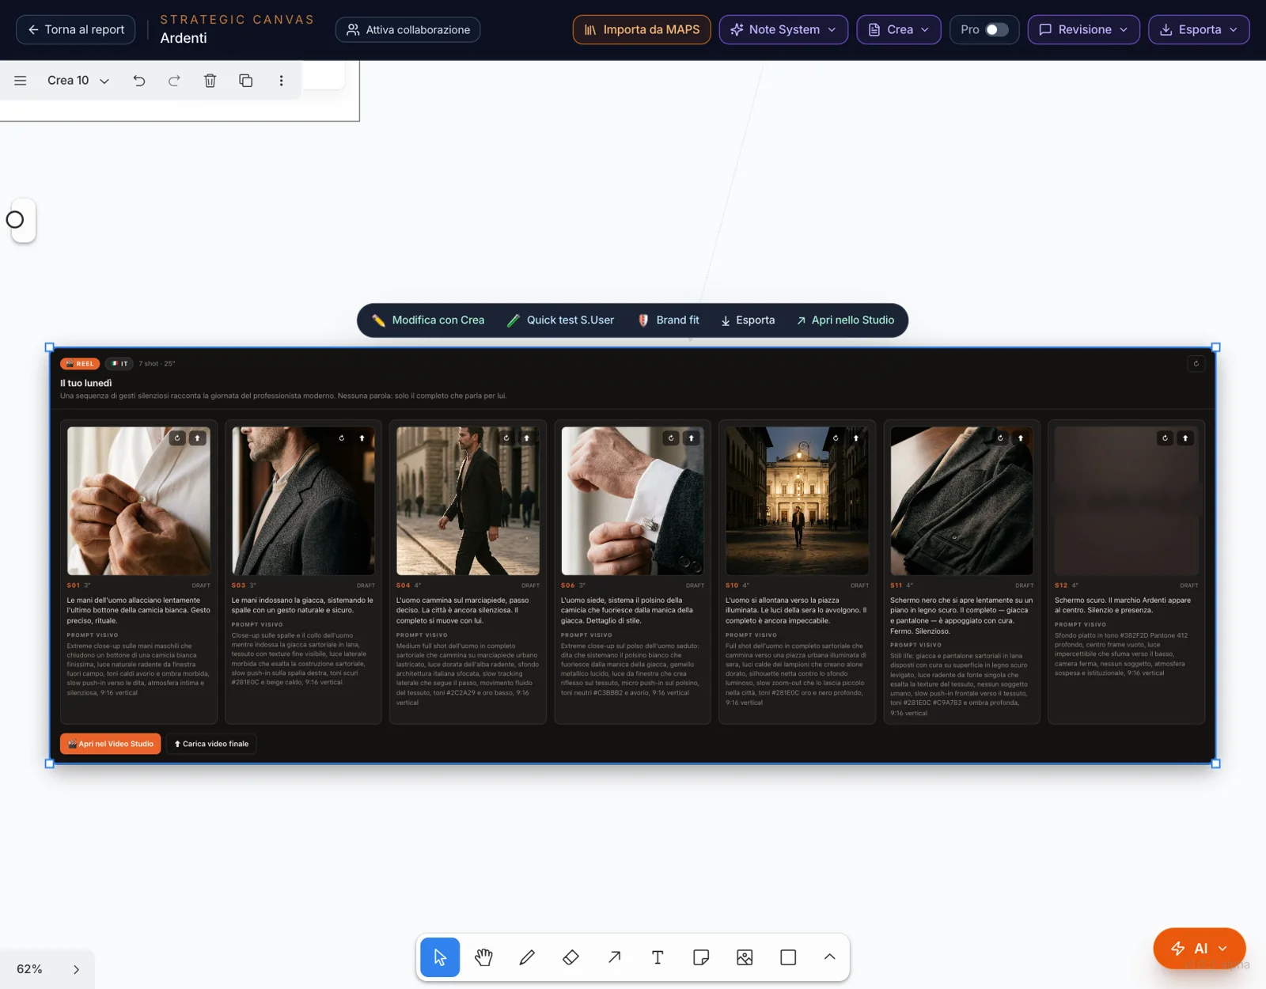Expand the 62% zoom panel

(76, 969)
